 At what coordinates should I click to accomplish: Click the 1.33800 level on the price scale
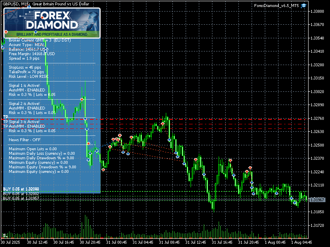click(318, 12)
